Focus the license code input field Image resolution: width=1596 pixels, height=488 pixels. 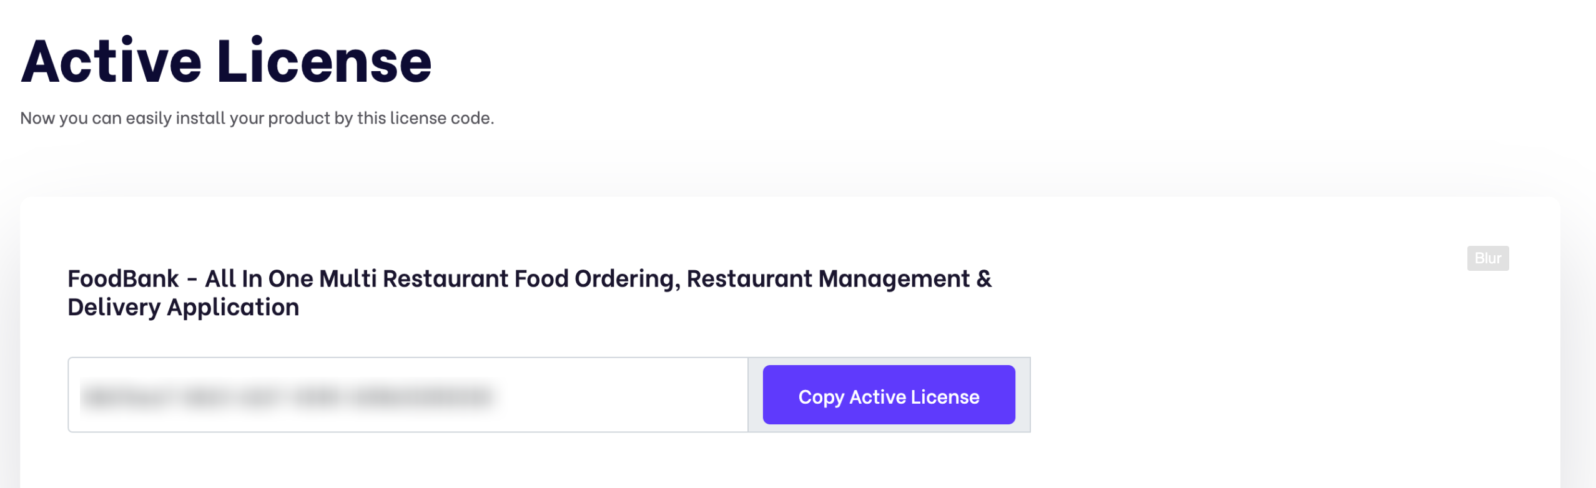(407, 395)
